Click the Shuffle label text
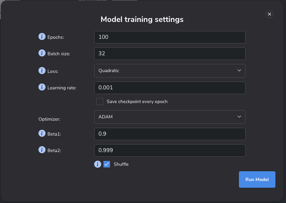This screenshot has width=286, height=203. (x=121, y=164)
